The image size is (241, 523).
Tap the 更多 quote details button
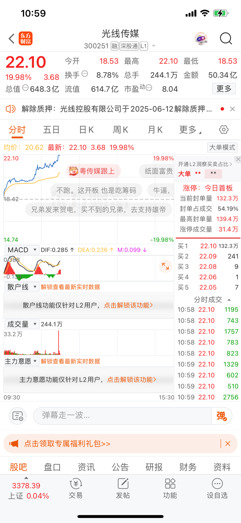[224, 89]
